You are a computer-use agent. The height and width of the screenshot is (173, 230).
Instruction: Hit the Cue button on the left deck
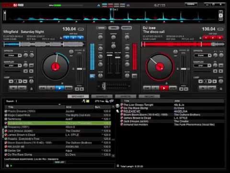pyautogui.click(x=43, y=88)
